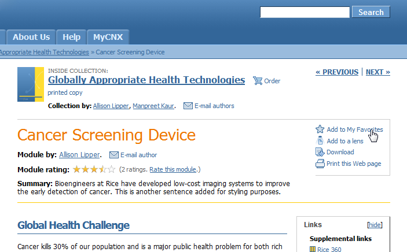Image resolution: width=407 pixels, height=252 pixels.
Task: Go to the NEXT module
Action: click(x=378, y=72)
